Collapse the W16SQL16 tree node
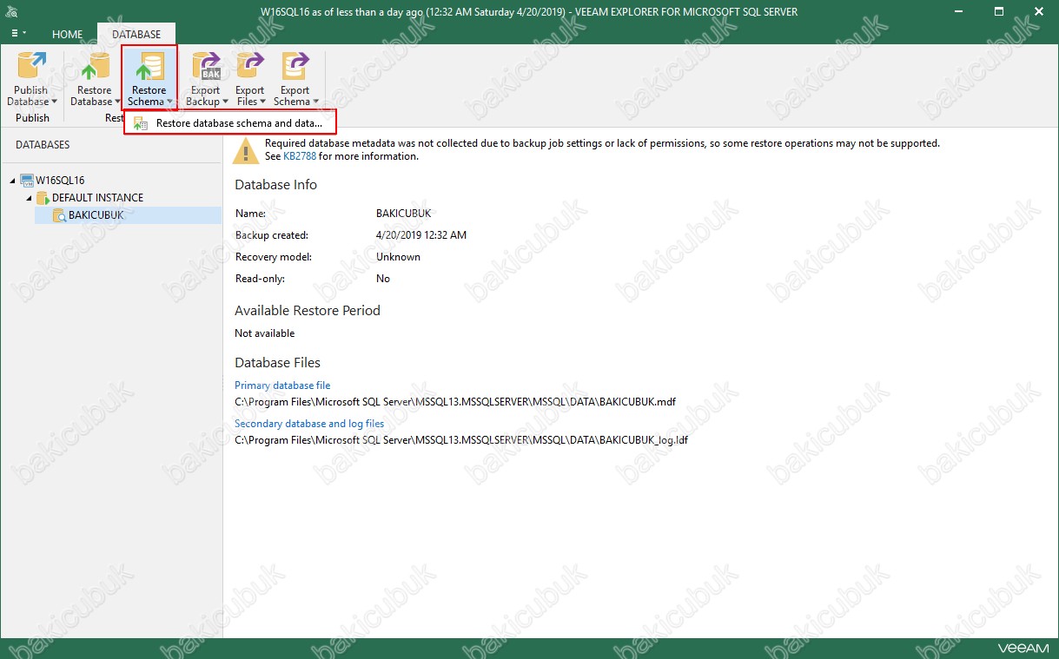Viewport: 1059px width, 659px height. (x=13, y=181)
